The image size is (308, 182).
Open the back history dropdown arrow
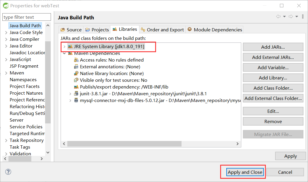point(284,16)
